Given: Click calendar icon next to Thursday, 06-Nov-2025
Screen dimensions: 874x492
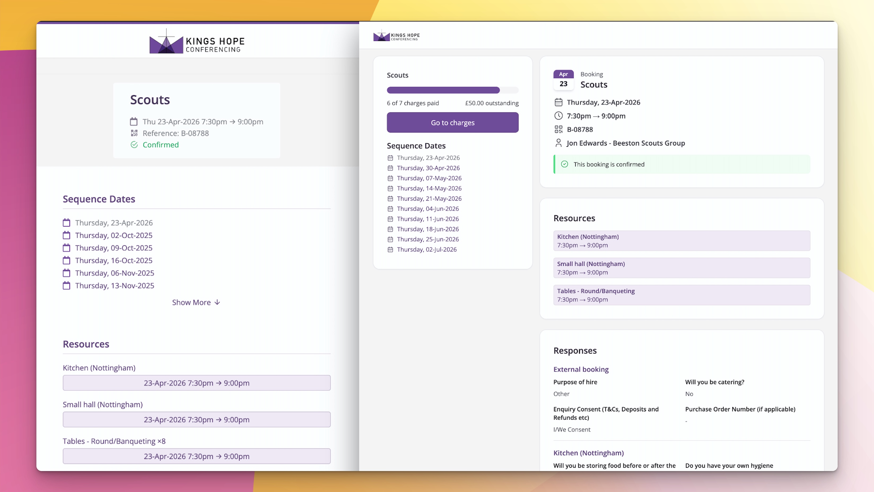Looking at the screenshot, I should click(x=67, y=273).
